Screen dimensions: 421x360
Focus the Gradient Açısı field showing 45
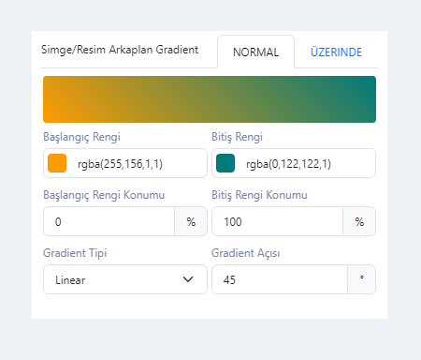[x=280, y=279]
